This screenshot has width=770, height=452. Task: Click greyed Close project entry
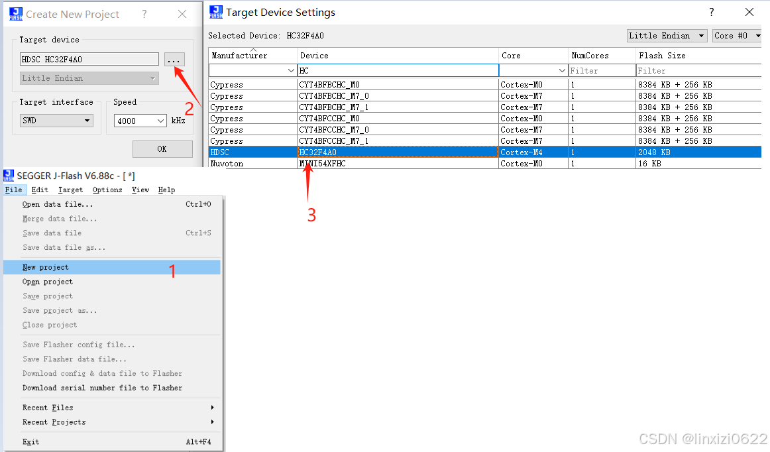(112, 325)
